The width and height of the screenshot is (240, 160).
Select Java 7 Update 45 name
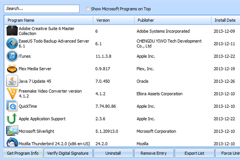pyautogui.click(x=35, y=81)
